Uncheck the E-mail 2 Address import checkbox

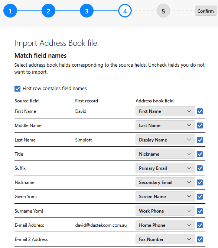tap(200, 239)
